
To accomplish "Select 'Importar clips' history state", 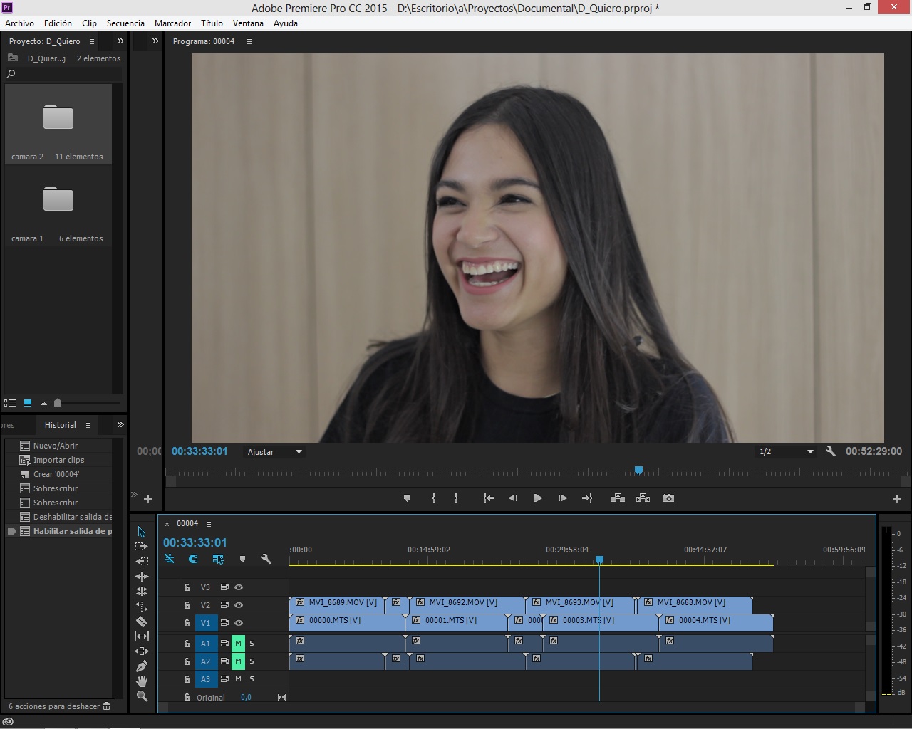I will coord(58,460).
